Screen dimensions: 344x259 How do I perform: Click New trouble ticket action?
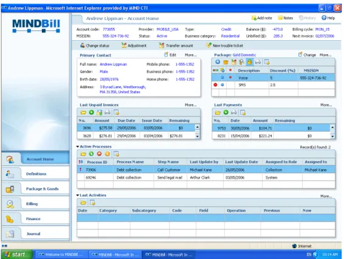[225, 46]
